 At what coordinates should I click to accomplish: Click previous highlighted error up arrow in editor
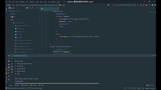153,12
